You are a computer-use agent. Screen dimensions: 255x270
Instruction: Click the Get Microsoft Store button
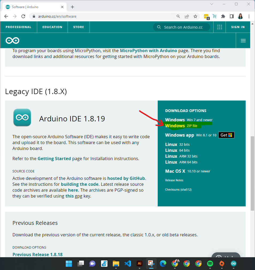226,135
